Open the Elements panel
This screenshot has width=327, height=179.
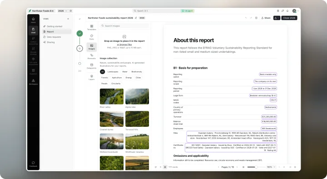(x=92, y=56)
